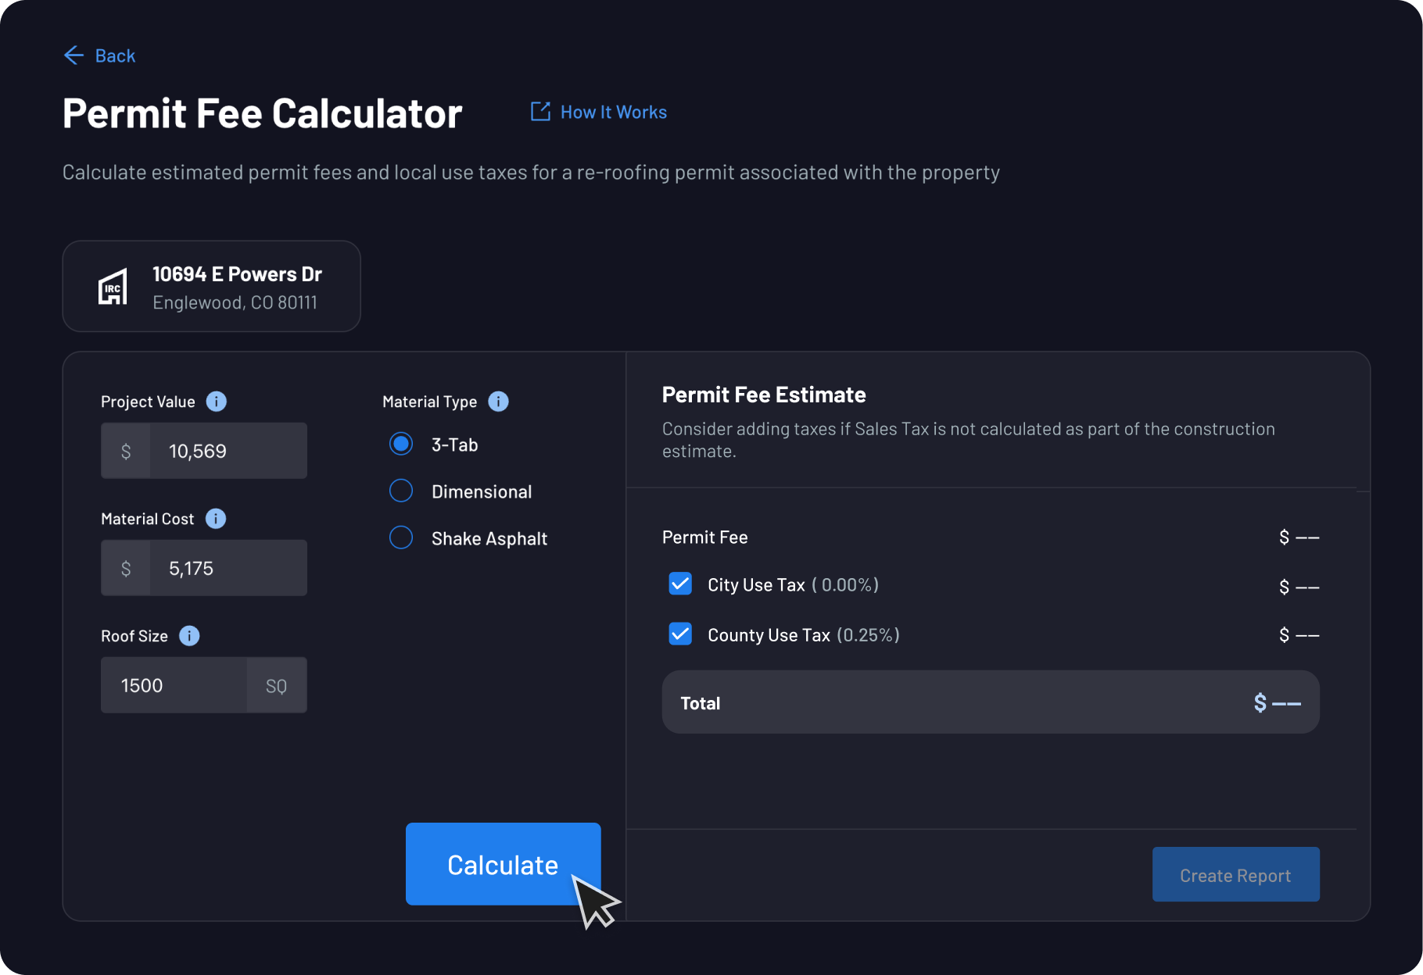
Task: Show the Roof Size info icon
Action: pos(189,636)
